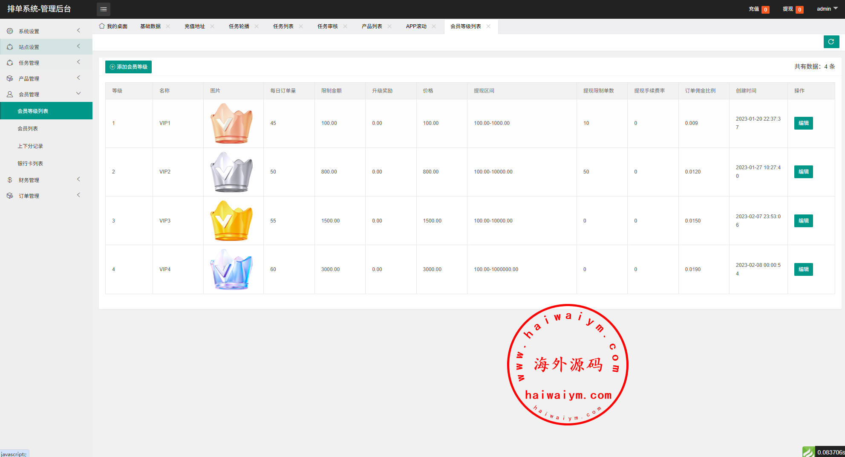The height and width of the screenshot is (457, 845).
Task: Open 会员列表 in the sidebar
Action: 28,129
